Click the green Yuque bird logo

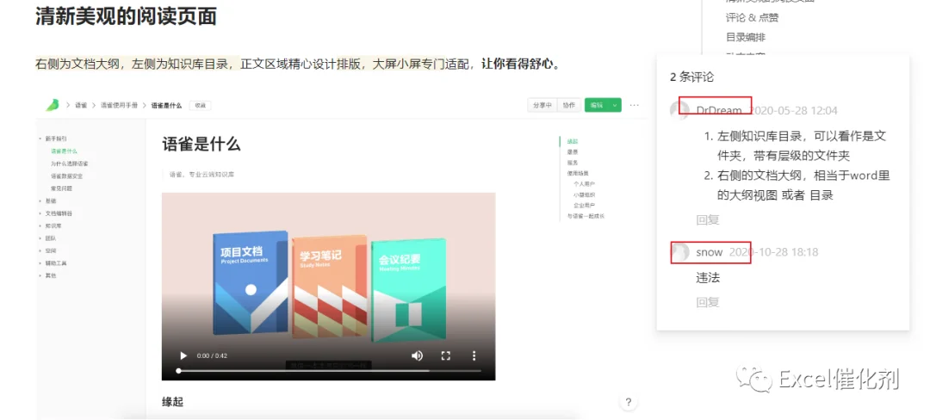click(53, 105)
